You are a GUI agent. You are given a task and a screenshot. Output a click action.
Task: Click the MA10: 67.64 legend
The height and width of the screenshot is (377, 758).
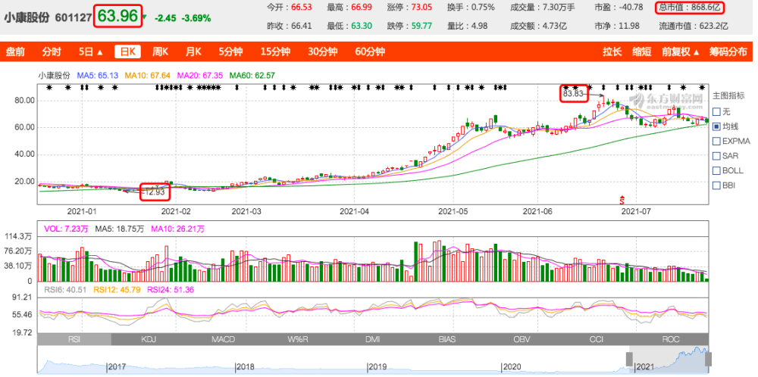point(148,75)
